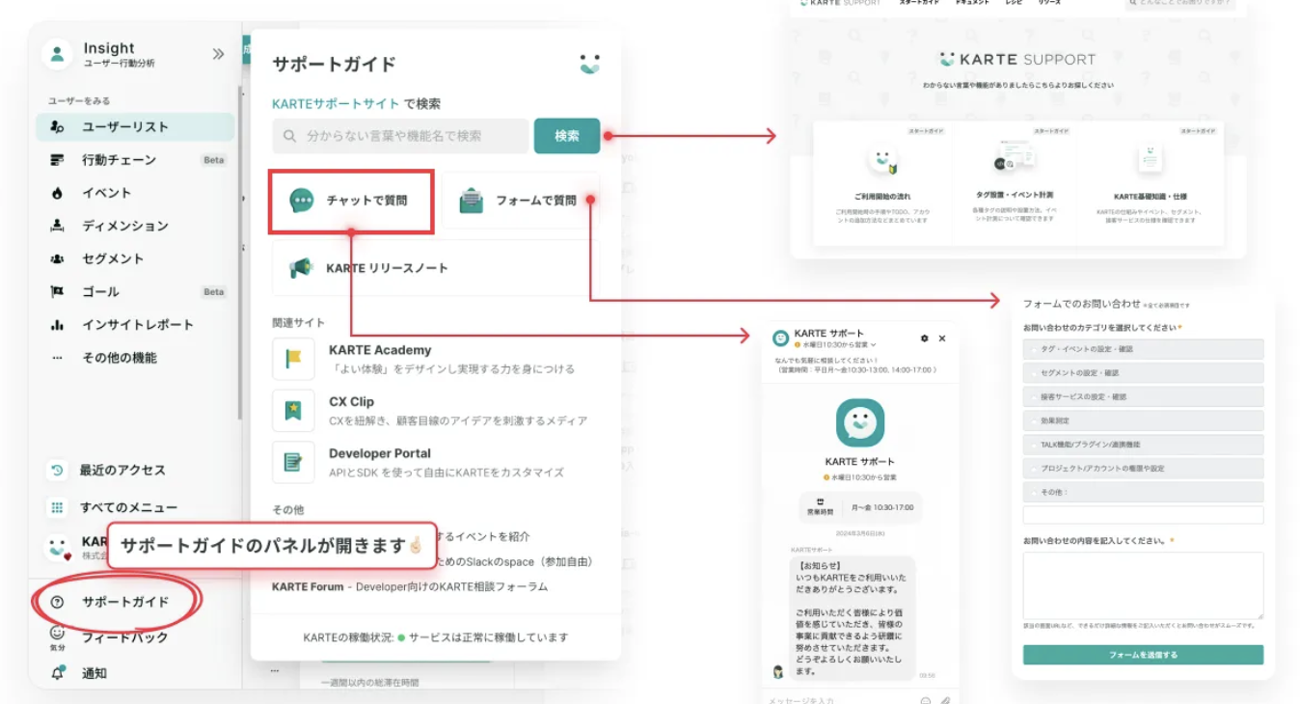Collapse the sidebar with double-chevron arrows
Screen dimensions: 1300x704
(x=218, y=54)
